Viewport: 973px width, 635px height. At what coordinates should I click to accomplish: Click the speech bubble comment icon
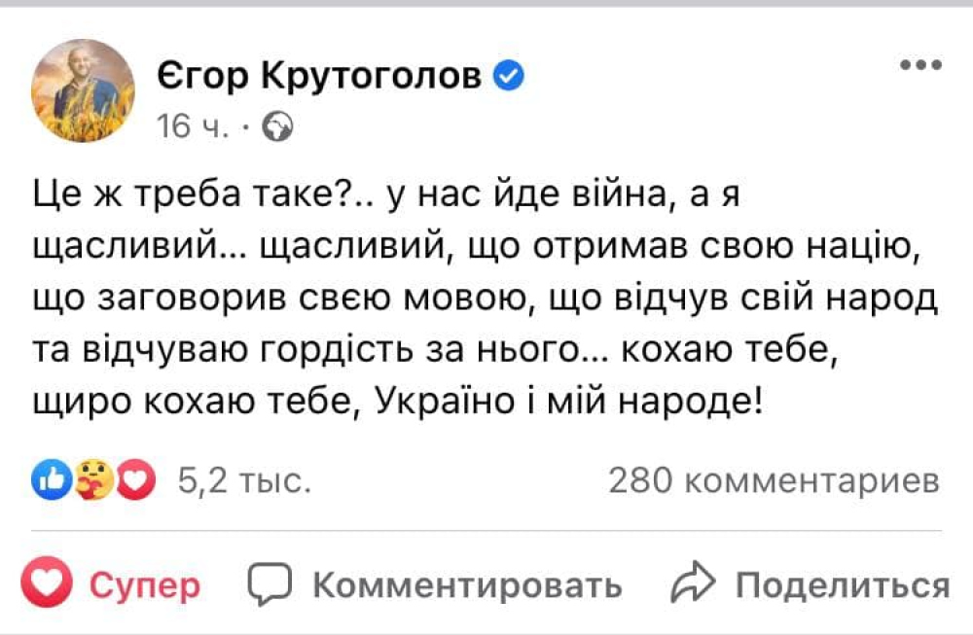[270, 584]
